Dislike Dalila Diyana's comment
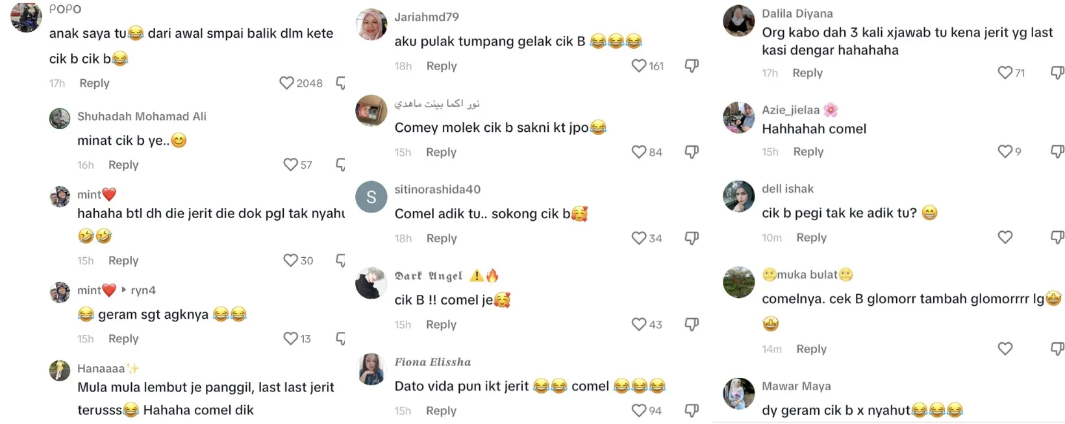 (x=1057, y=73)
